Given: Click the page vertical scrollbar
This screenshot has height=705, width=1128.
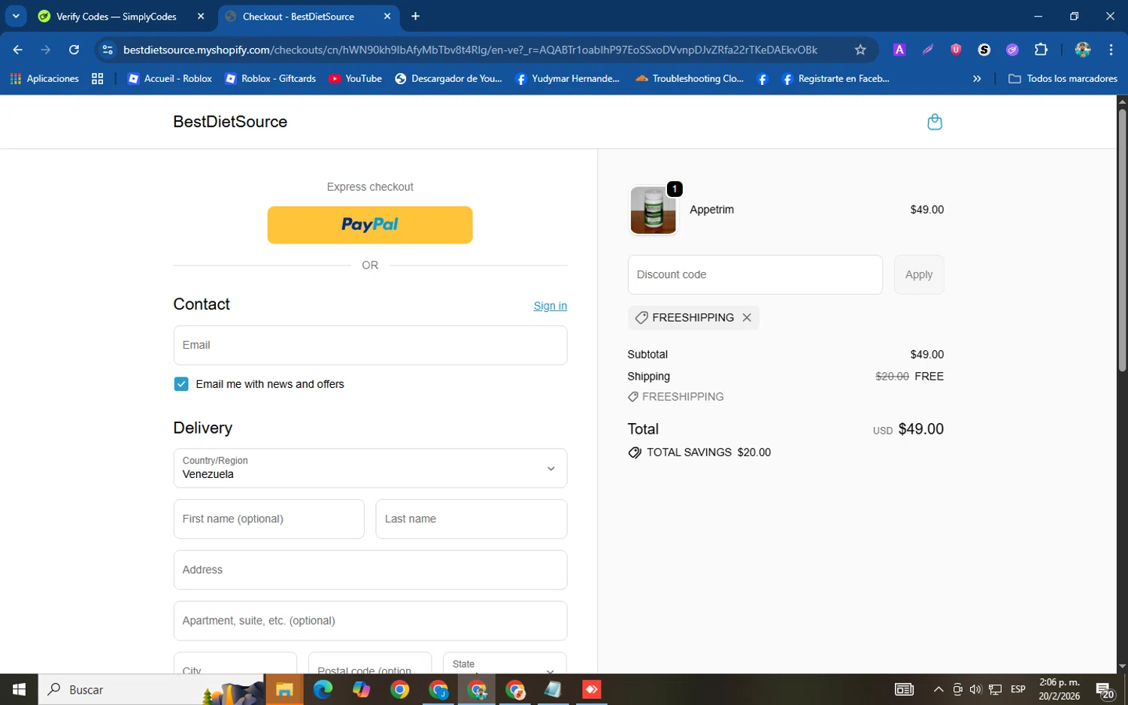Looking at the screenshot, I should point(1122,241).
